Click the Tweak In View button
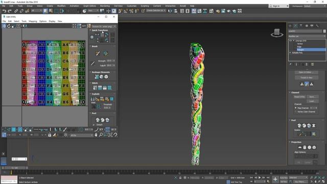This screenshot has width=327, height=184. click(307, 78)
